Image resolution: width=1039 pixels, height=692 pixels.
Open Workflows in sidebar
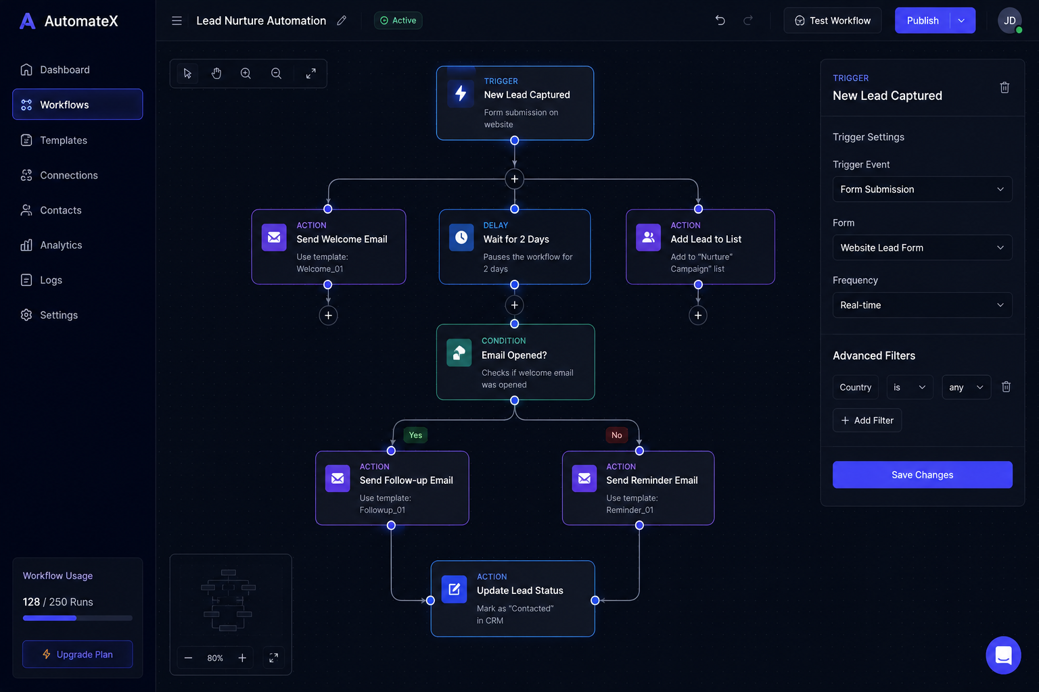[77, 105]
